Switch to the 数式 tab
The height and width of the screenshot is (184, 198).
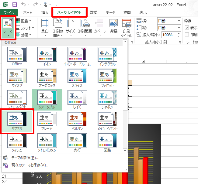pos(94,13)
